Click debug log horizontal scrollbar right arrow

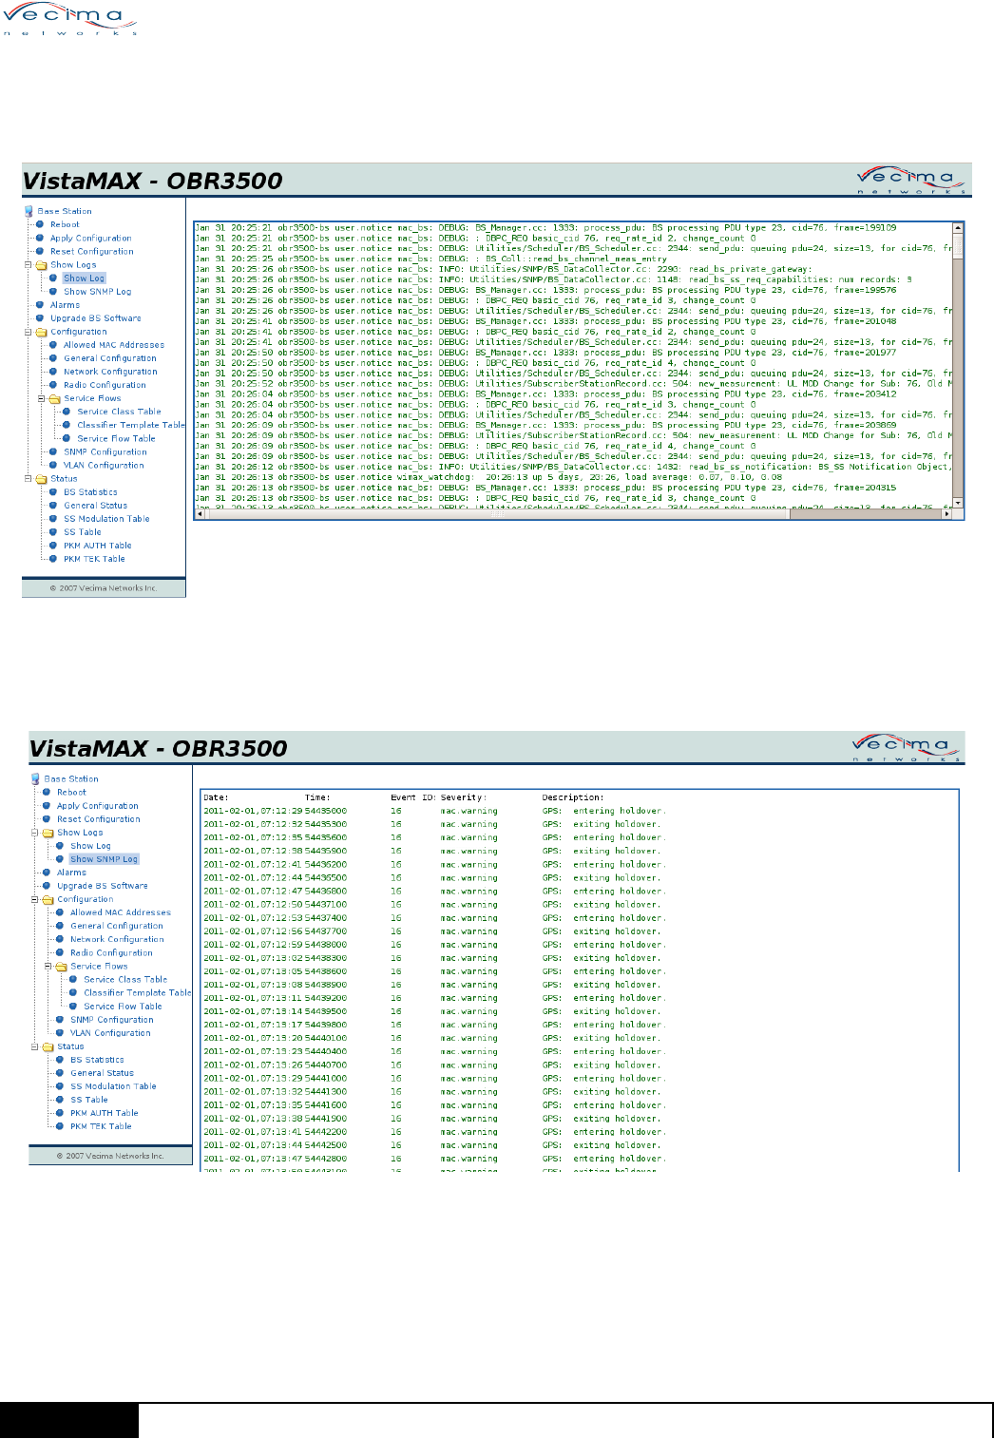point(946,513)
